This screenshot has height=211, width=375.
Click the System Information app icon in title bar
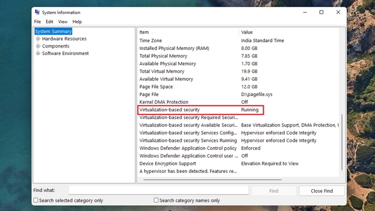coord(37,12)
